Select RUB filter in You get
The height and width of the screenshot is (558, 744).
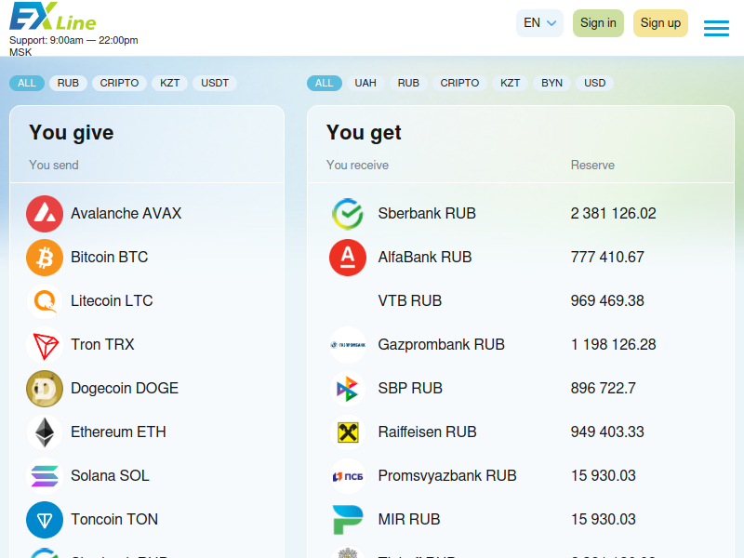coord(408,83)
